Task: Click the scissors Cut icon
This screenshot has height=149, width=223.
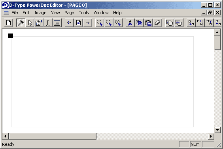Action: click(130, 23)
